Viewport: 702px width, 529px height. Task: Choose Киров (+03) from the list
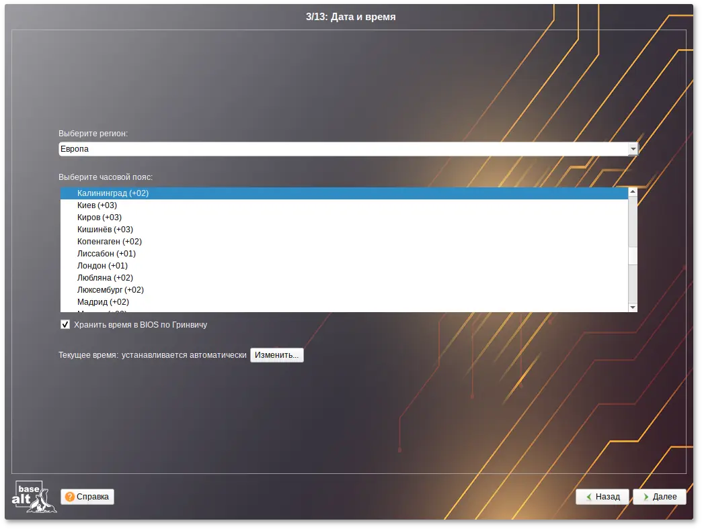tap(100, 218)
